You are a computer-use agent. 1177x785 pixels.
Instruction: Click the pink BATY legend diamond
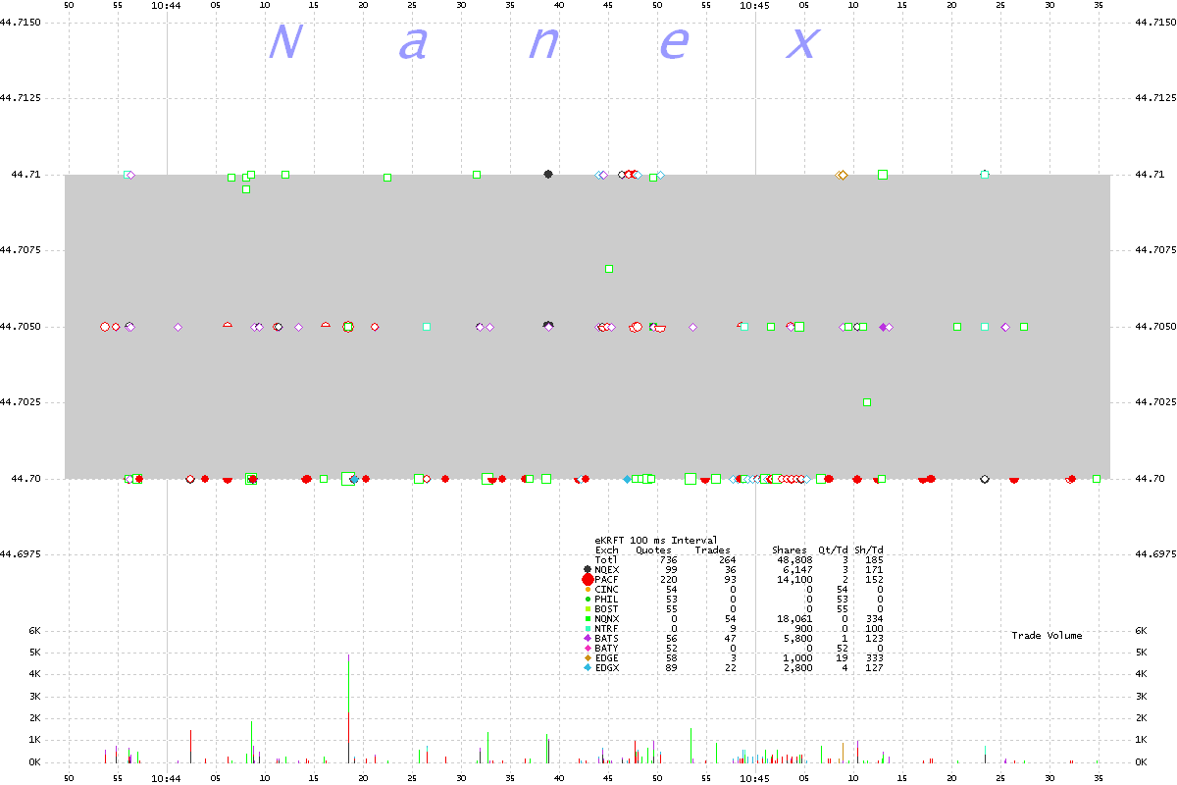[x=588, y=648]
